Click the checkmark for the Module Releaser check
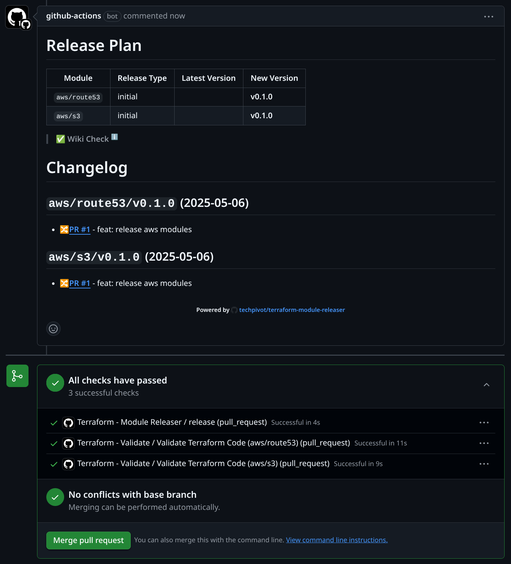Viewport: 511px width, 564px height. pyautogui.click(x=54, y=423)
